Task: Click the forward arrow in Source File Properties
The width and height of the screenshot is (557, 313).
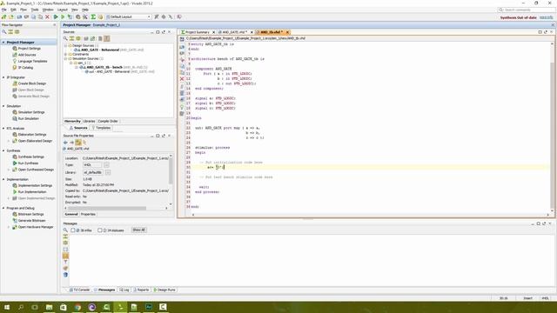Action: tap(71, 143)
